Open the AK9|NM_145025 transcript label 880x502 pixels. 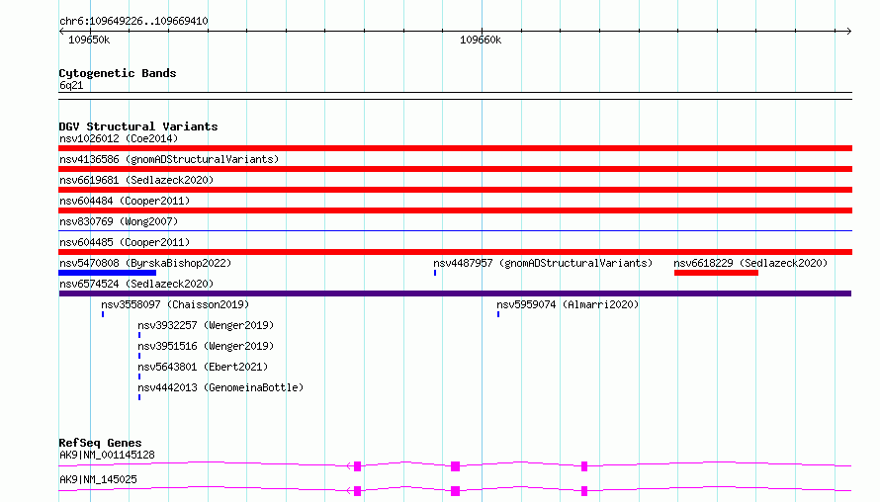tap(98, 479)
